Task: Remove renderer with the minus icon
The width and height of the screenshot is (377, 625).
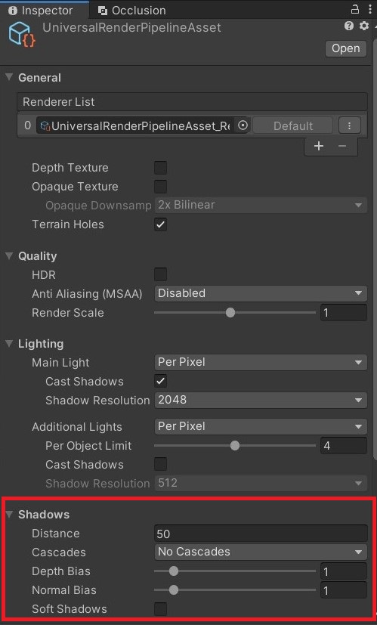Action: point(342,146)
